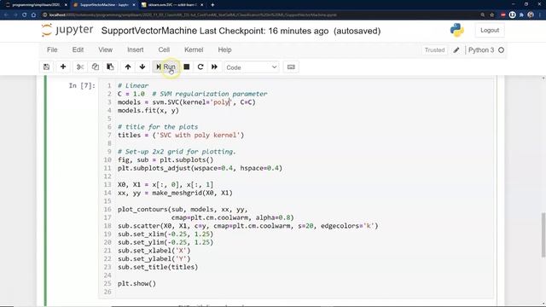546x307 pixels.
Task: Open the browser profile avatar
Action: coord(531,15)
